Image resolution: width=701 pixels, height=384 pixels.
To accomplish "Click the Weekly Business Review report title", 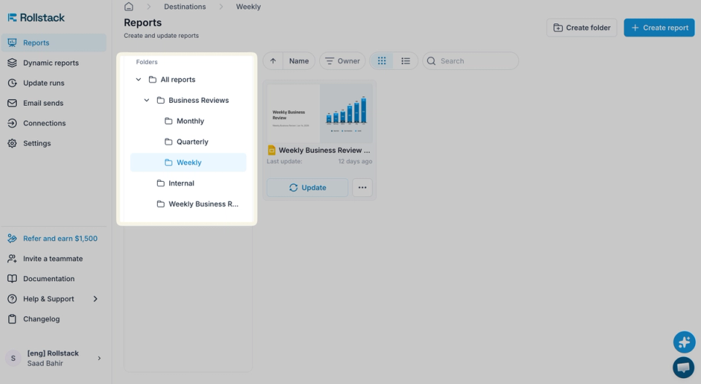I will pyautogui.click(x=324, y=150).
